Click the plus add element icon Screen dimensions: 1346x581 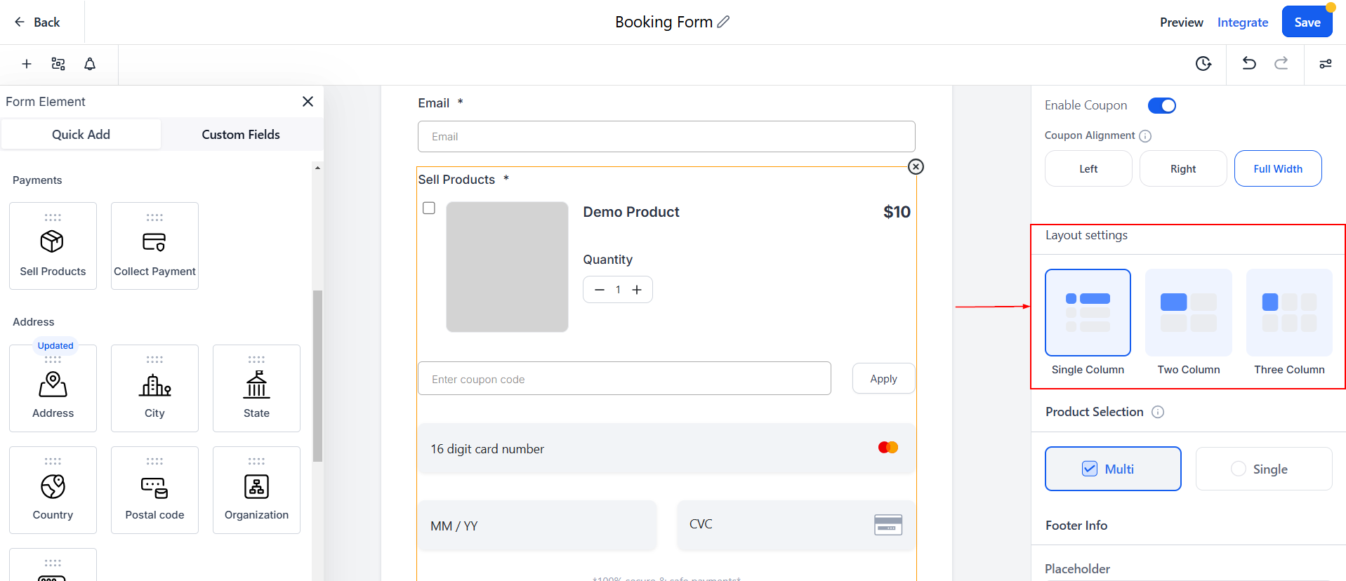[x=27, y=64]
